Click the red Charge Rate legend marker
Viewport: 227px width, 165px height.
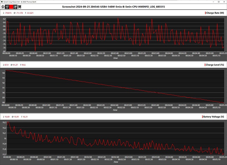(205, 13)
